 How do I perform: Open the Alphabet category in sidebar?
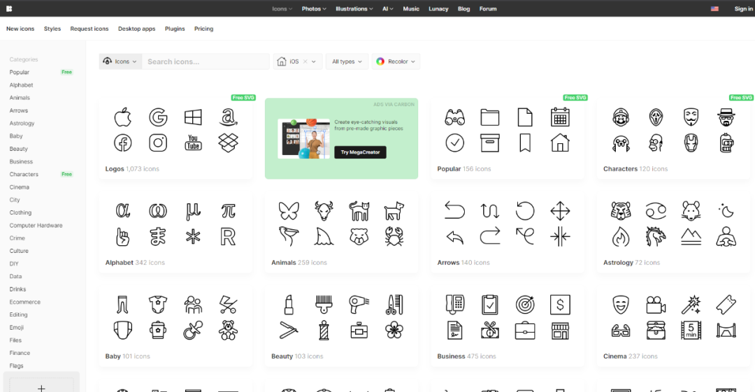[21, 85]
